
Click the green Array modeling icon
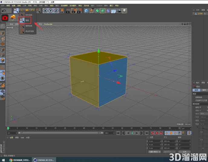103,11
